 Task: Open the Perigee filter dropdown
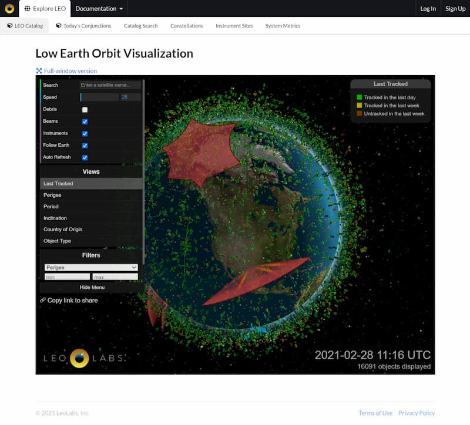[91, 267]
